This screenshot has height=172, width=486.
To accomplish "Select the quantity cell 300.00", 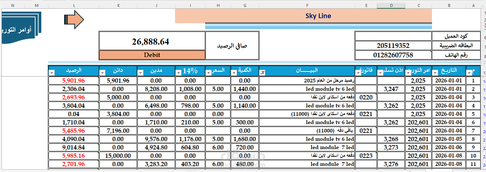I will (245, 122).
